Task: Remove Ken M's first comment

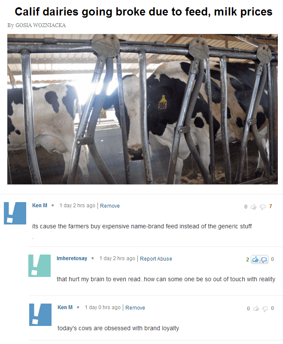Action: [110, 206]
